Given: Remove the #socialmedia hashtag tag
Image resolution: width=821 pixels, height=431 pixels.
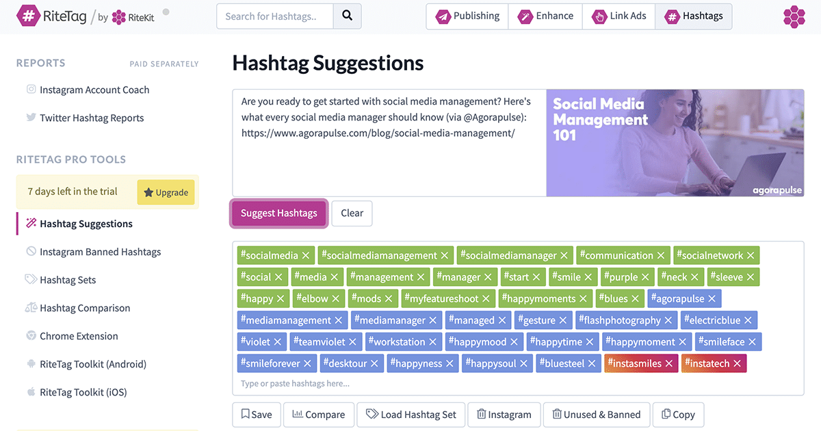Looking at the screenshot, I should [306, 256].
